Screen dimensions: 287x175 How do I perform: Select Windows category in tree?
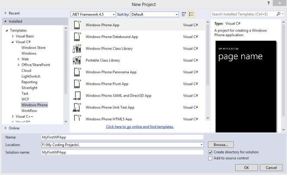point(29,53)
